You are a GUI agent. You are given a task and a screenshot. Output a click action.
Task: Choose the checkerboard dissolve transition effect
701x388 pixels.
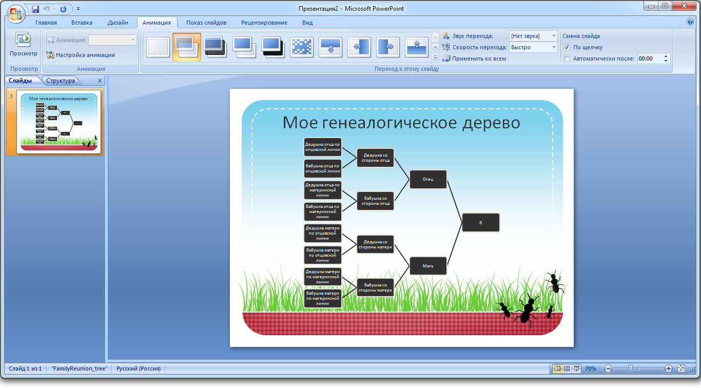point(302,47)
